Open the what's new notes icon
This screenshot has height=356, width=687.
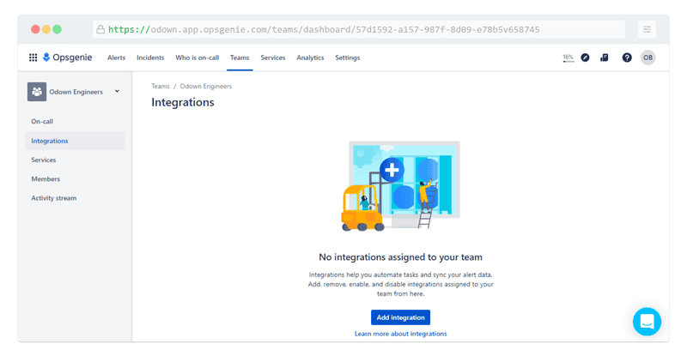[605, 57]
